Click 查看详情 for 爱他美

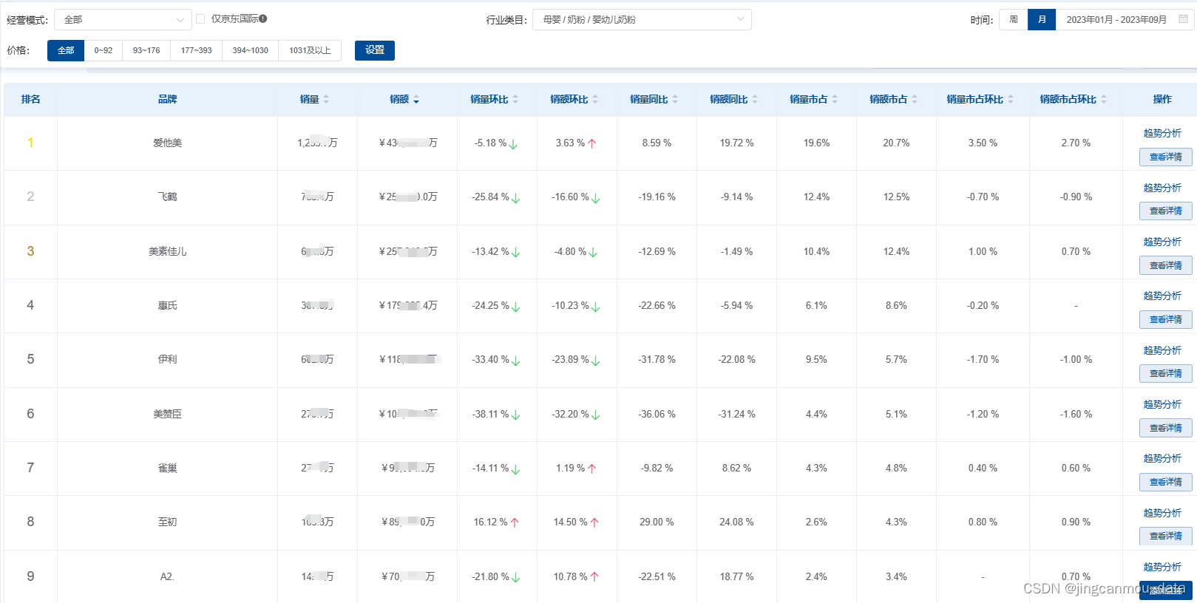pos(1166,157)
